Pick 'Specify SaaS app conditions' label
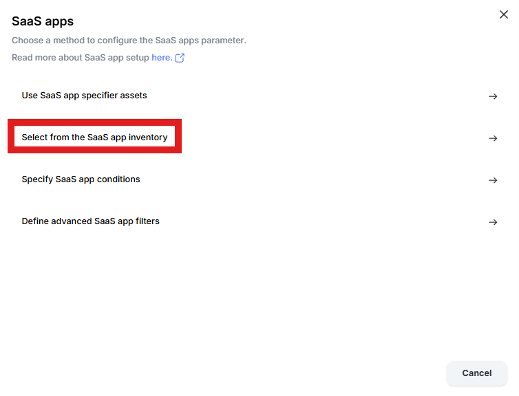This screenshot has width=519, height=396. pyautogui.click(x=81, y=179)
